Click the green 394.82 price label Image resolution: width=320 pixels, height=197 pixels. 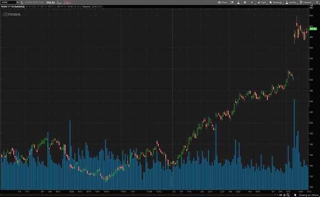(x=313, y=29)
